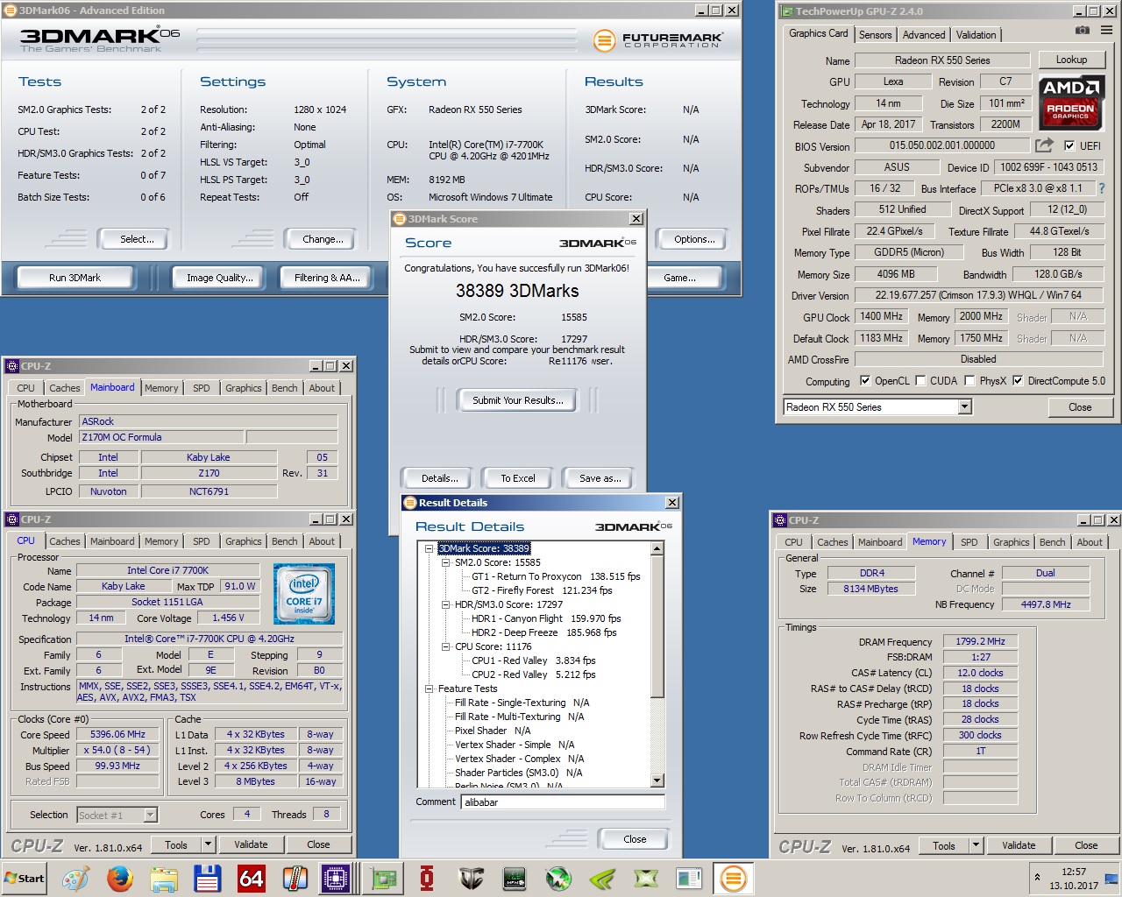
Task: Click the Bus Interface question mark icon
Action: (x=1102, y=188)
